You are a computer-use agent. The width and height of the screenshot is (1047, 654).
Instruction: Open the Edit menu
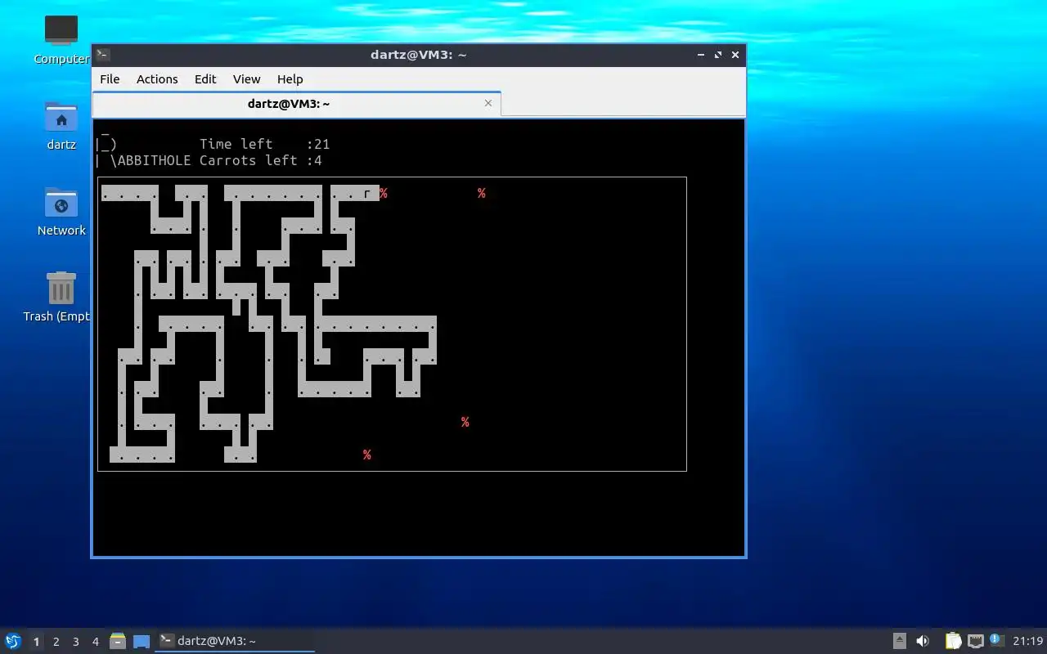pos(205,79)
